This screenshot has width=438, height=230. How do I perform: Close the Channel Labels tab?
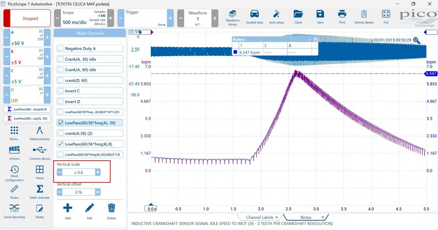coord(277,217)
